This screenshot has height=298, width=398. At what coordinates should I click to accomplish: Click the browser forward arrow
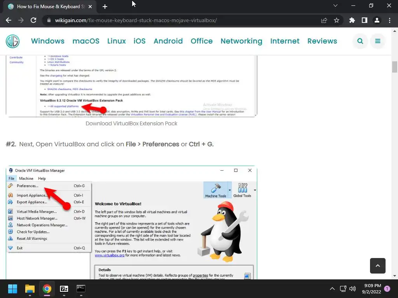click(21, 20)
